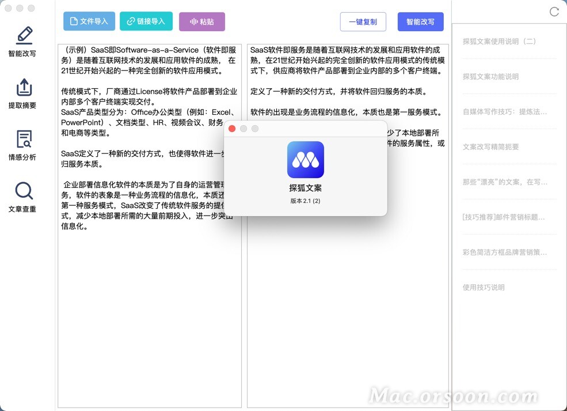This screenshot has height=411, width=567.
Task: Click the refresh icon above the article list
Action: (554, 12)
